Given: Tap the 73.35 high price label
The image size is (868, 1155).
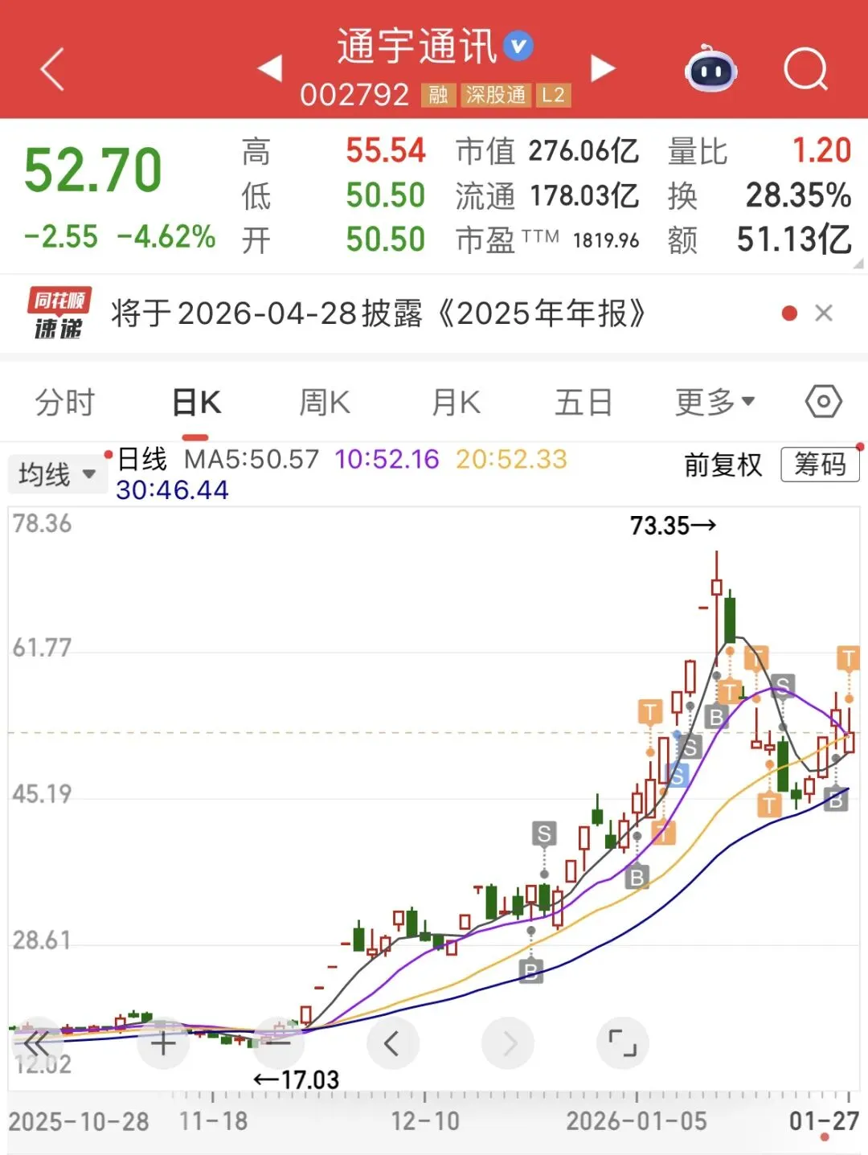Looking at the screenshot, I should 673,526.
